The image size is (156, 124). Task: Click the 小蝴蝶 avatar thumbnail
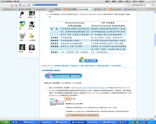pyautogui.click(x=22, y=36)
